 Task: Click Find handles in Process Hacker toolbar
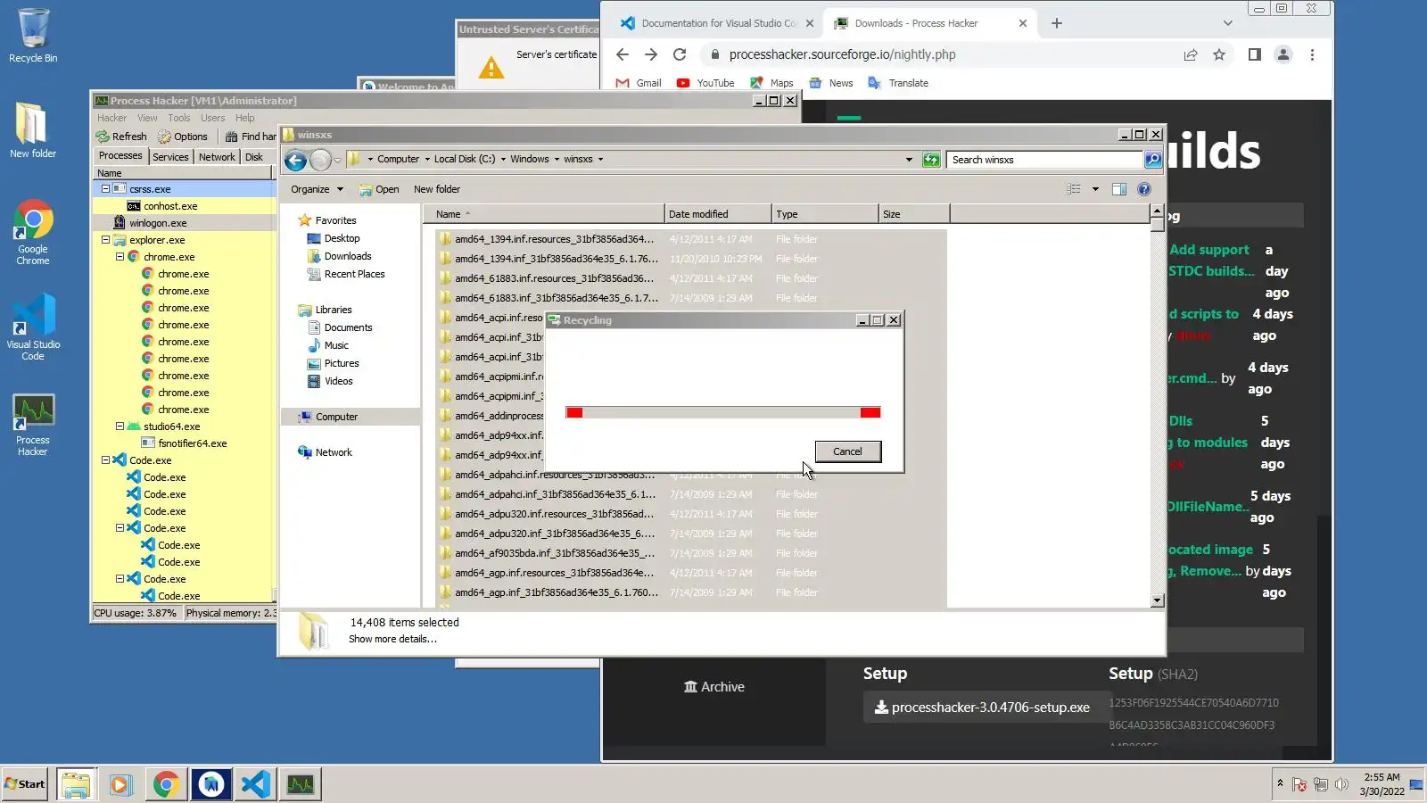251,137
